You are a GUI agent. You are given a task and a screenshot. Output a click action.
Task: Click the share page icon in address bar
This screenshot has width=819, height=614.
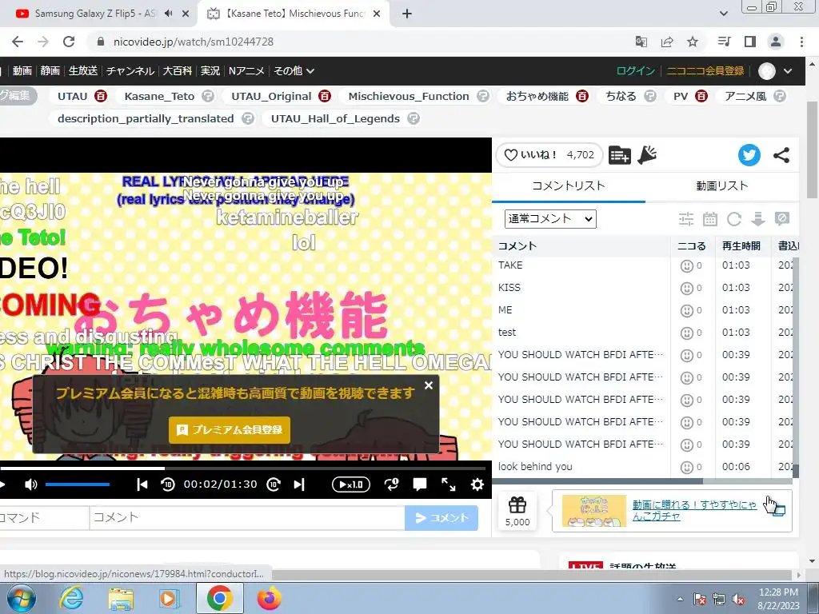[667, 42]
